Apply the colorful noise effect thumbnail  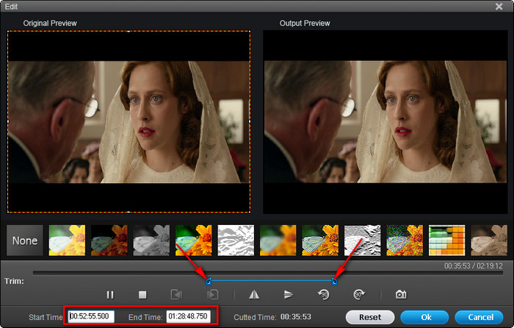[x=405, y=240]
